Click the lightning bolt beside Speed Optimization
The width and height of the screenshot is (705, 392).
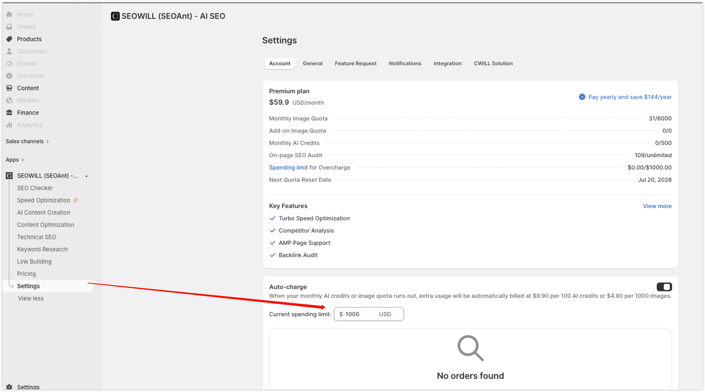tap(75, 200)
